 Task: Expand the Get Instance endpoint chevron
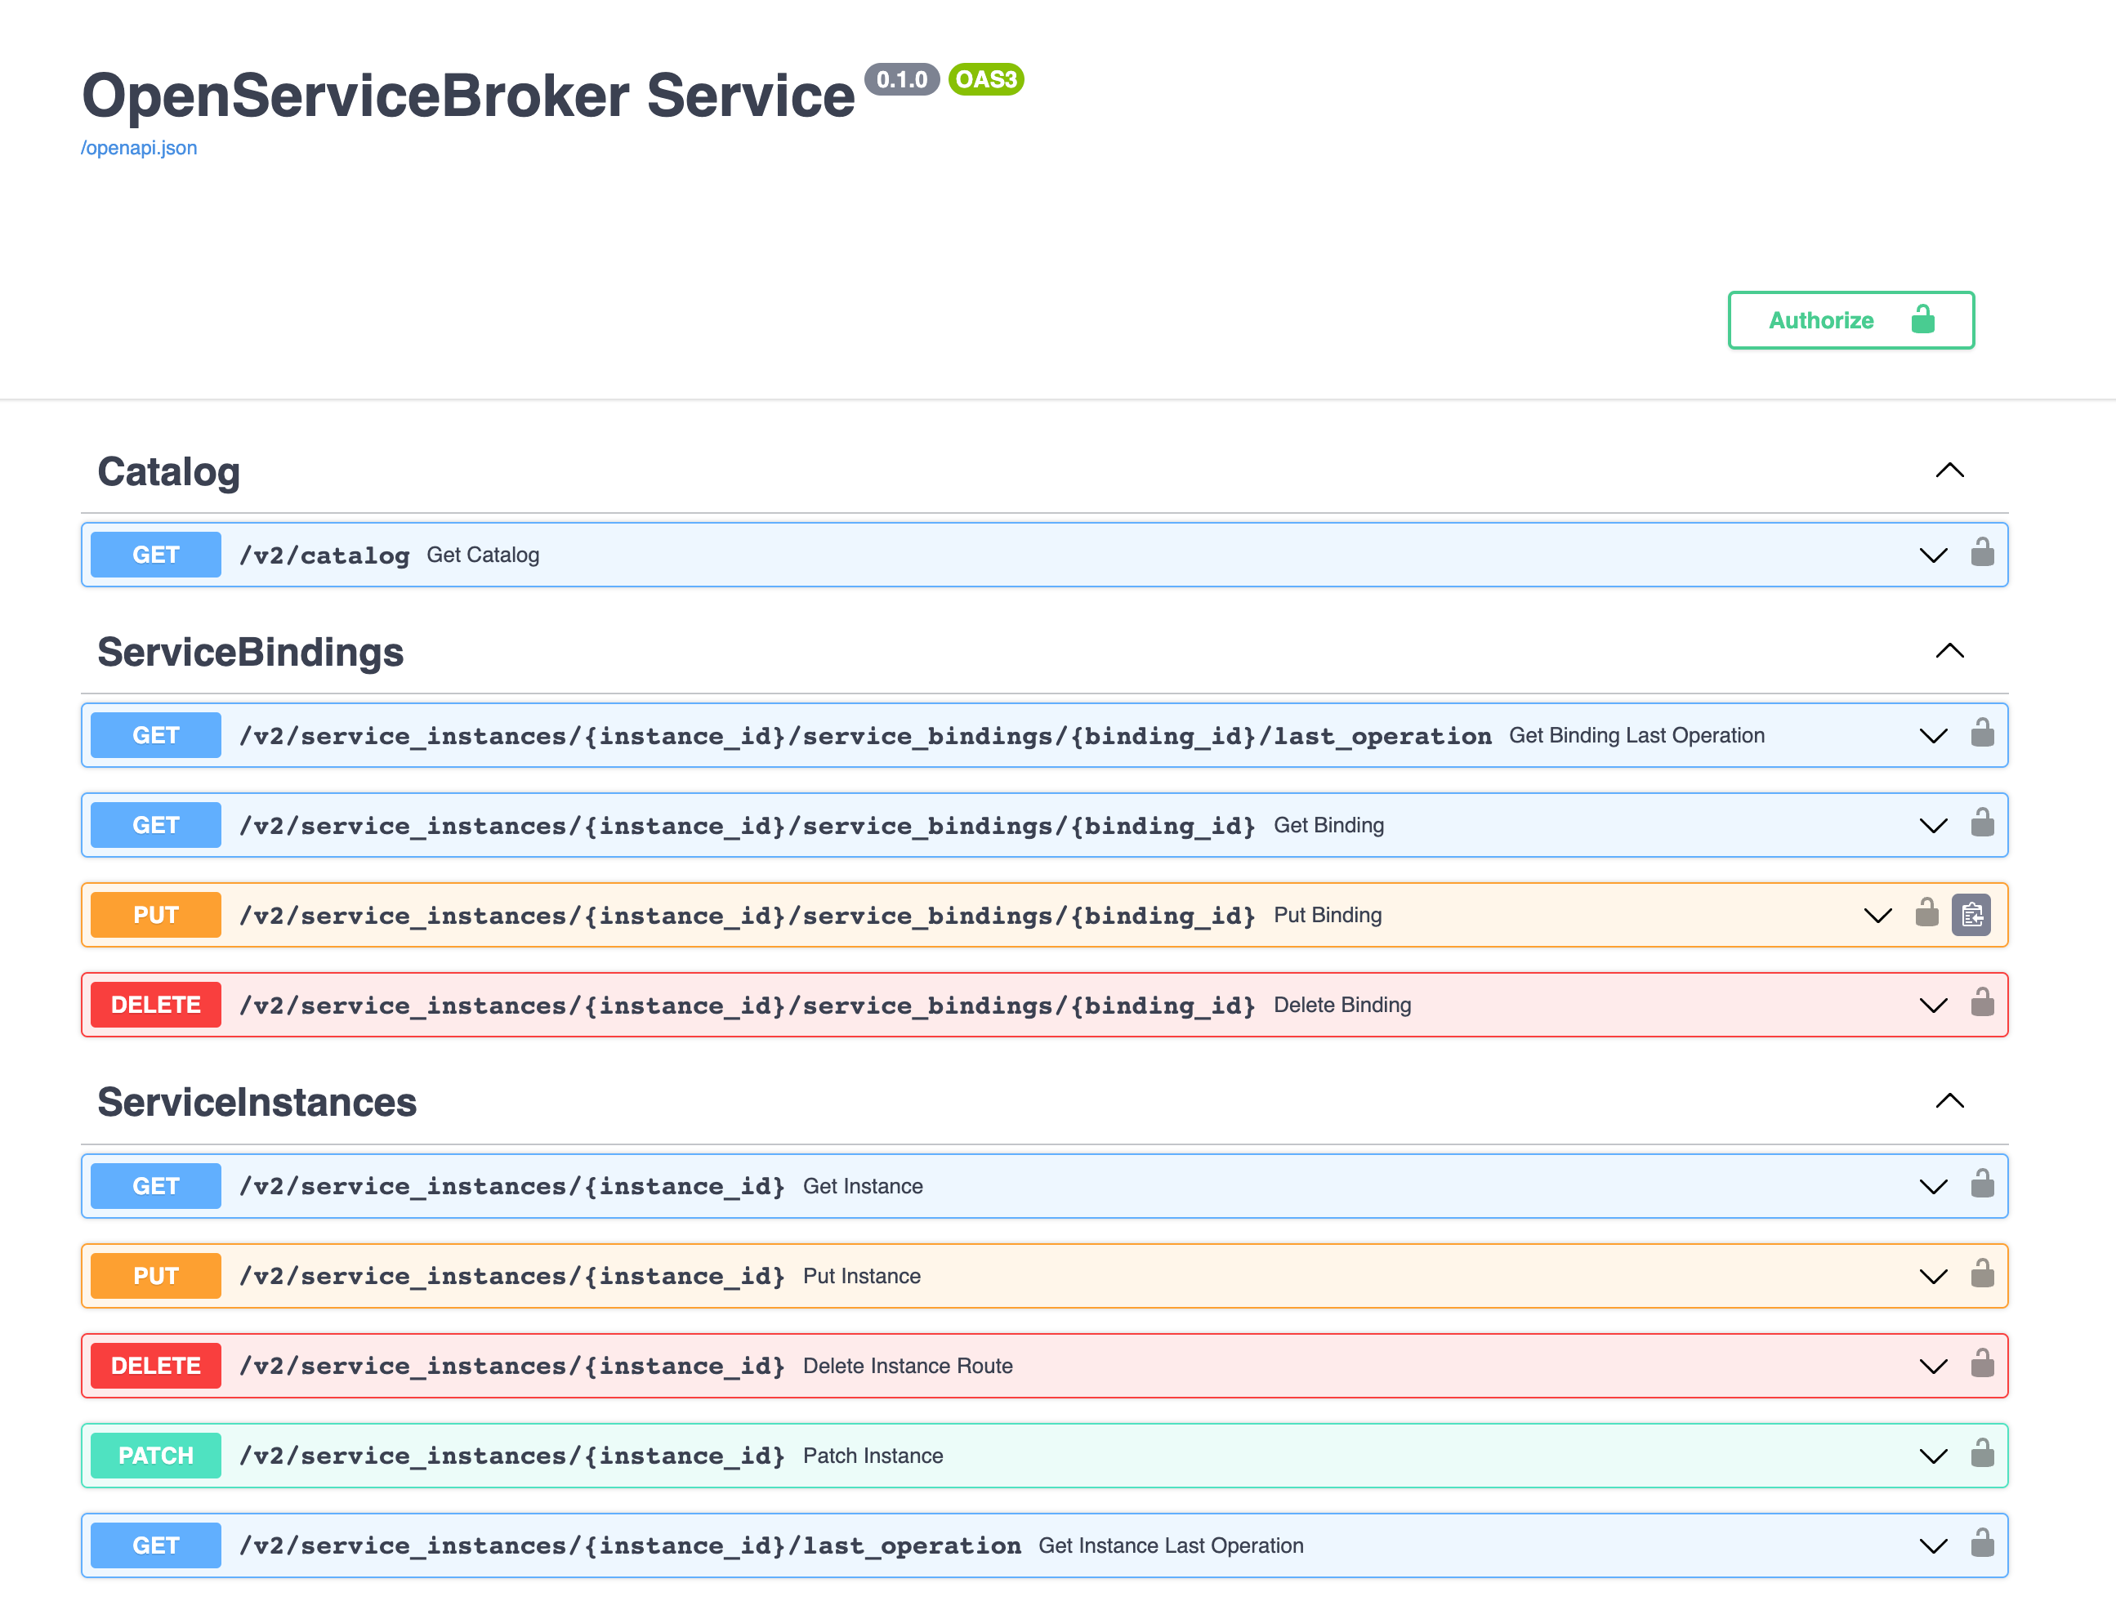coord(1933,1187)
